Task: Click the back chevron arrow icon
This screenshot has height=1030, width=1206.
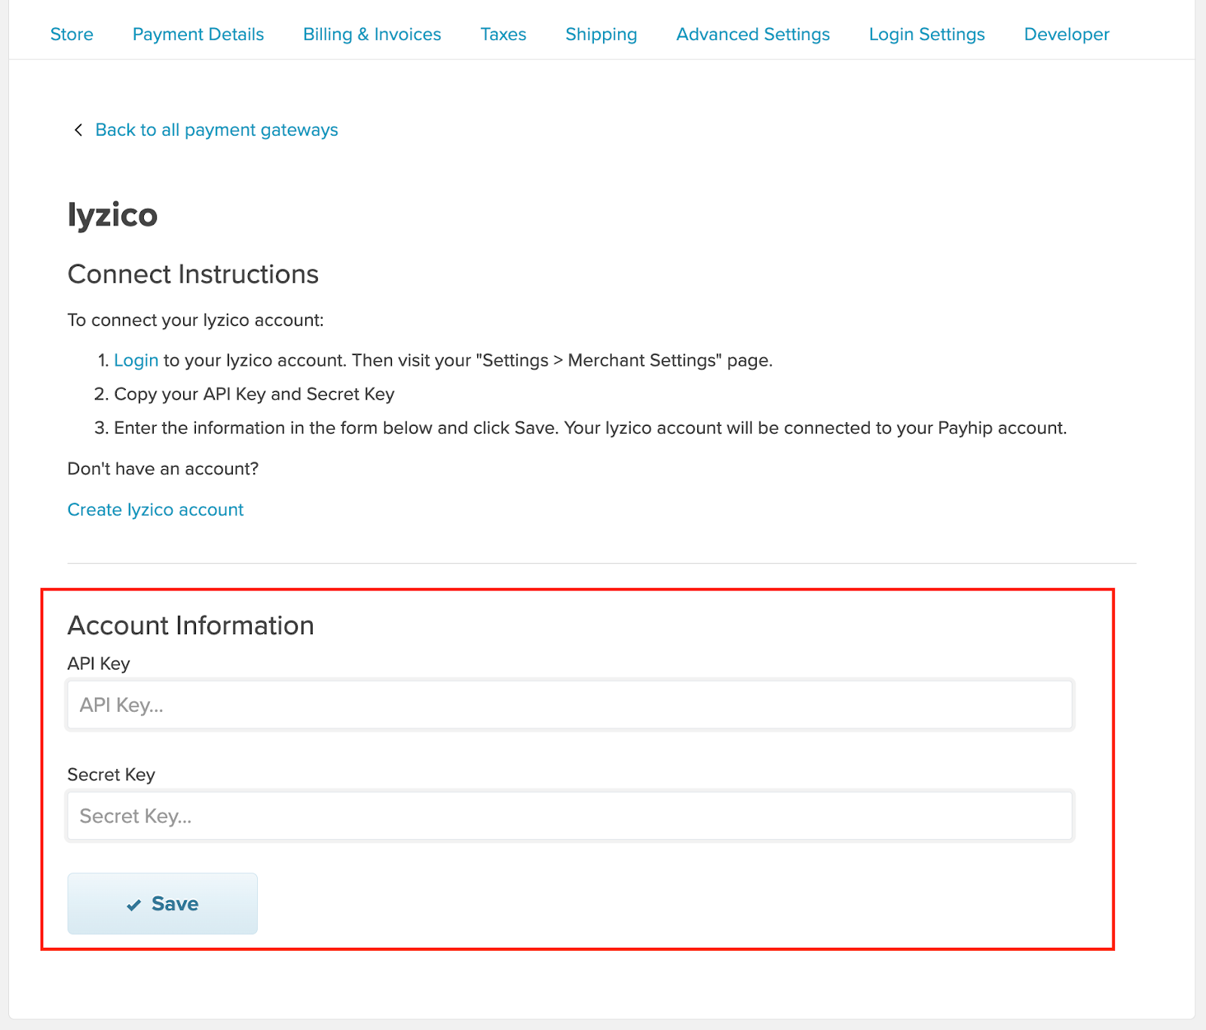Action: point(78,130)
